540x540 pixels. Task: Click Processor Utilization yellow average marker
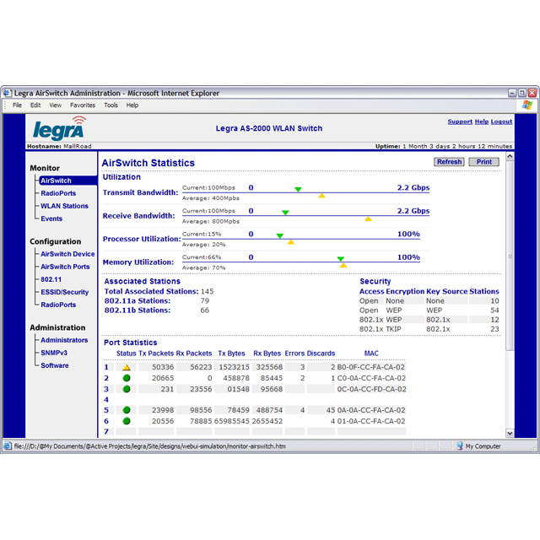290,242
